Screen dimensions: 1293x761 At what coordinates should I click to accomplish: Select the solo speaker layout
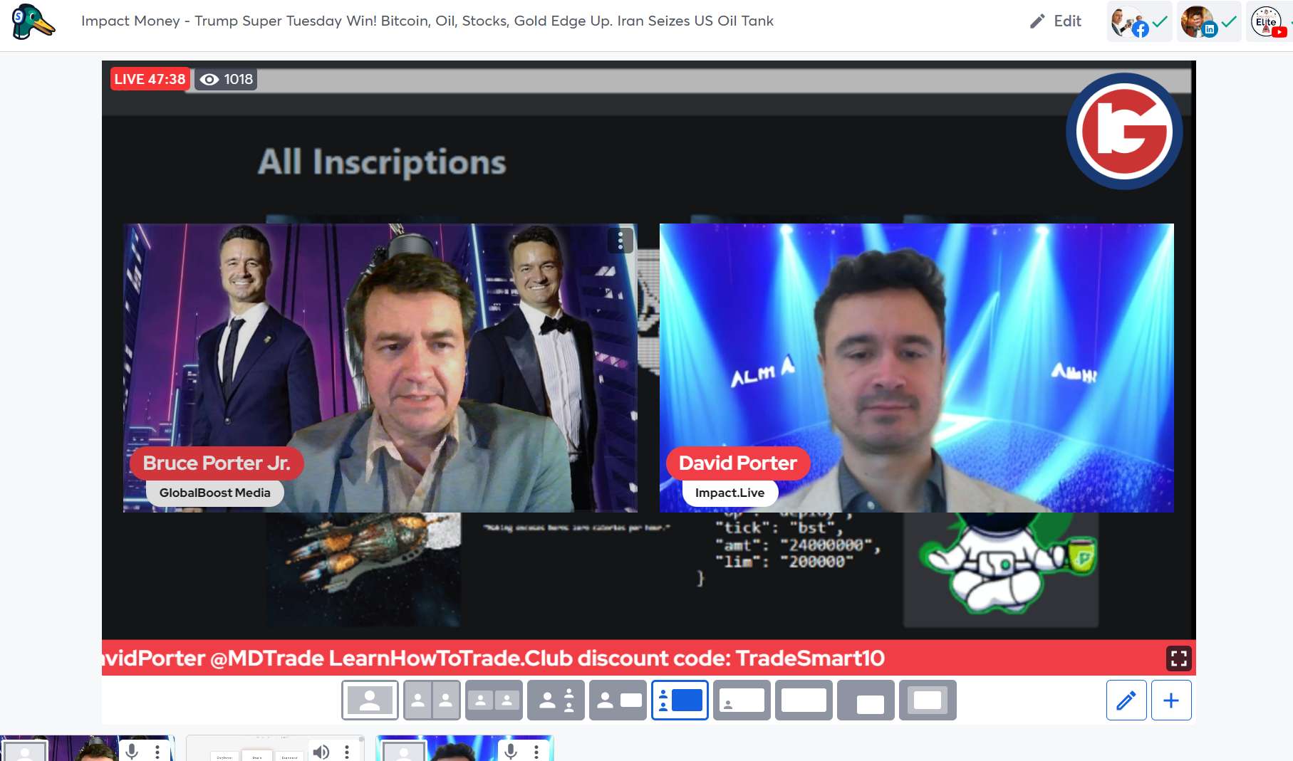(x=370, y=700)
